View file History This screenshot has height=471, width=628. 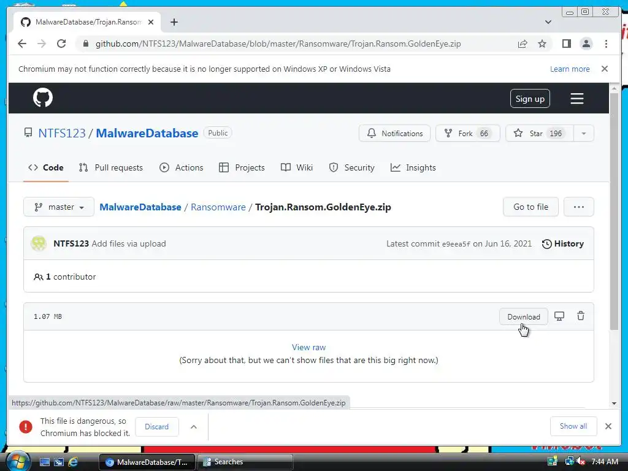(563, 243)
